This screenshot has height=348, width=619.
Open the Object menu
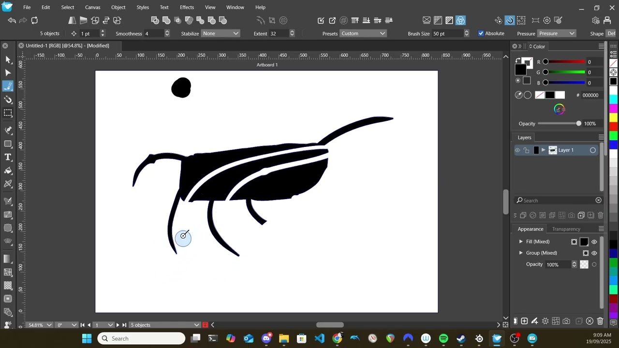[118, 7]
